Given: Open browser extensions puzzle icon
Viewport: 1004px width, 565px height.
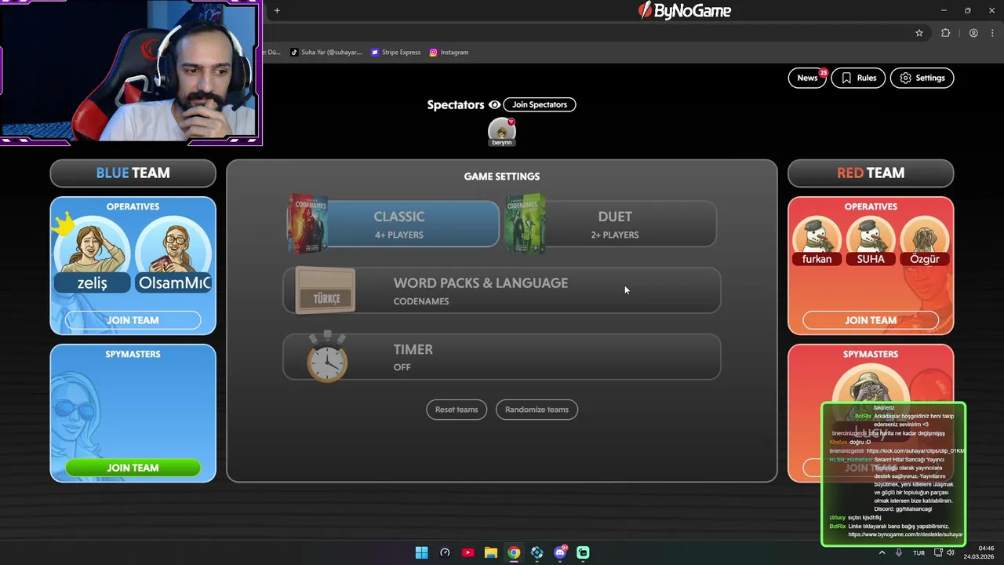Looking at the screenshot, I should pos(945,33).
